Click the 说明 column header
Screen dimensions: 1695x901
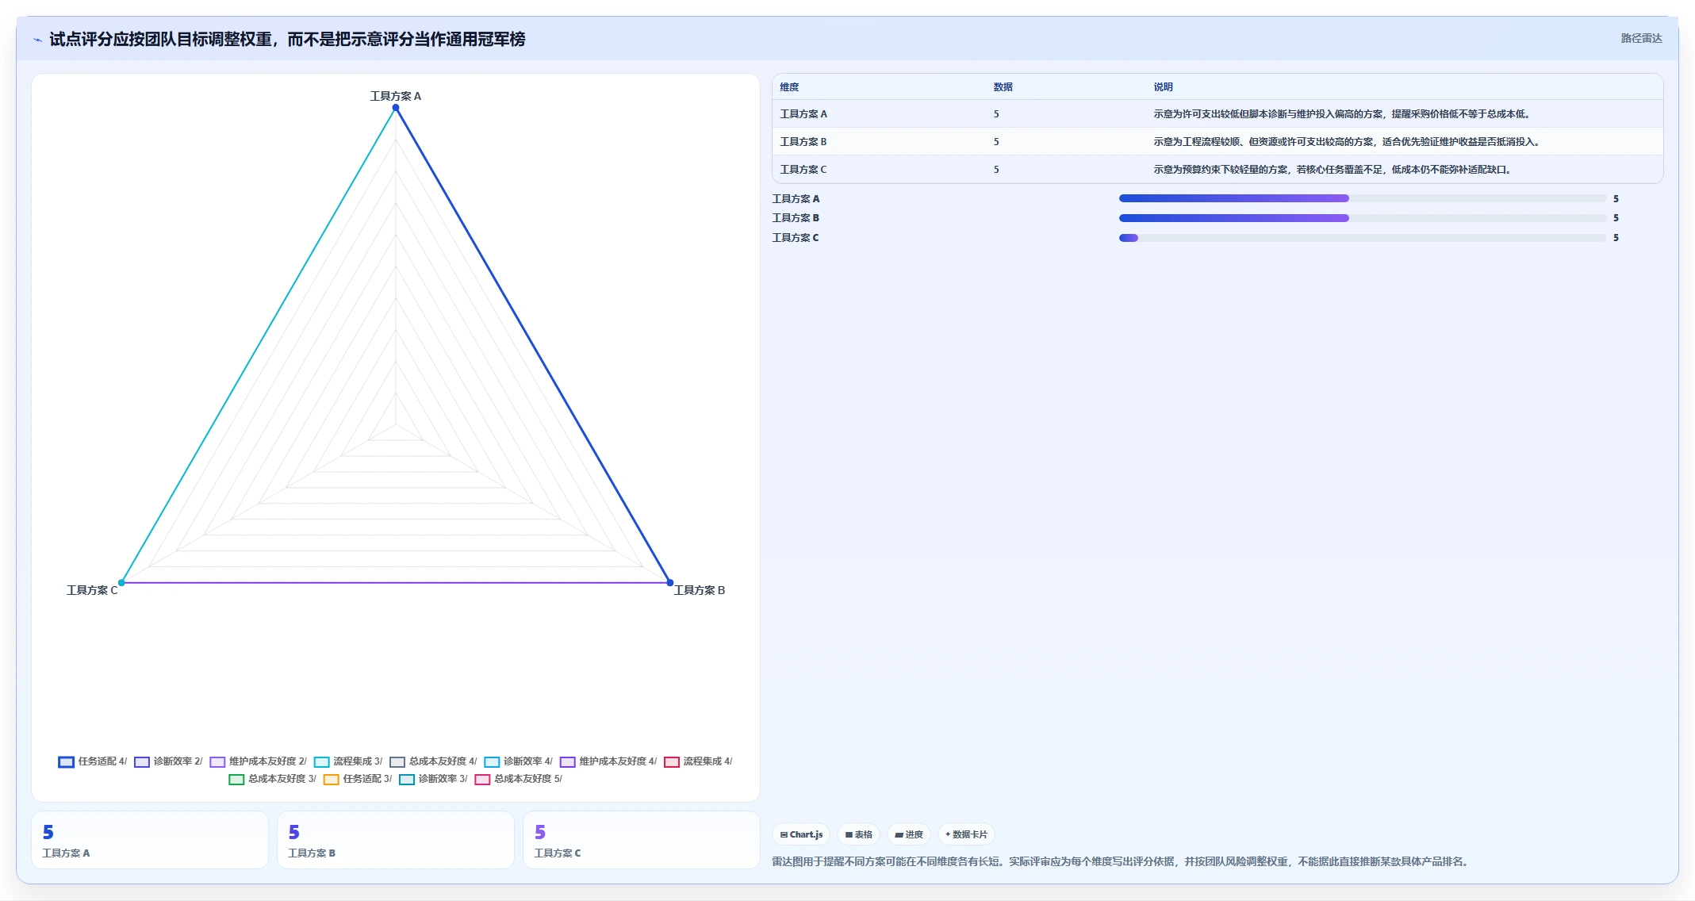[1163, 87]
